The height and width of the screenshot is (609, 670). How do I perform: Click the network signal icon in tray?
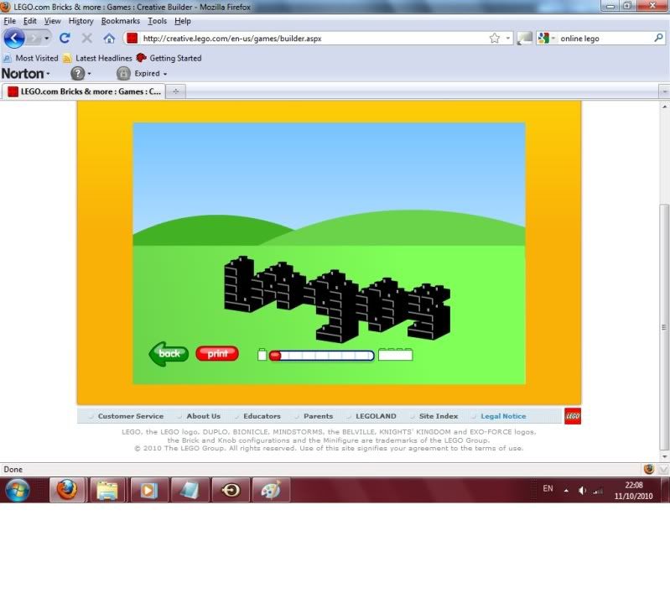point(598,491)
